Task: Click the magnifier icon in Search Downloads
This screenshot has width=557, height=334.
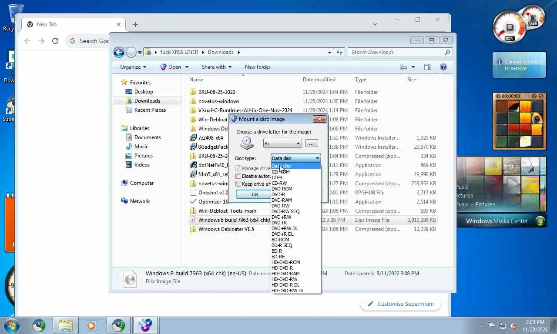Action: tap(447, 52)
